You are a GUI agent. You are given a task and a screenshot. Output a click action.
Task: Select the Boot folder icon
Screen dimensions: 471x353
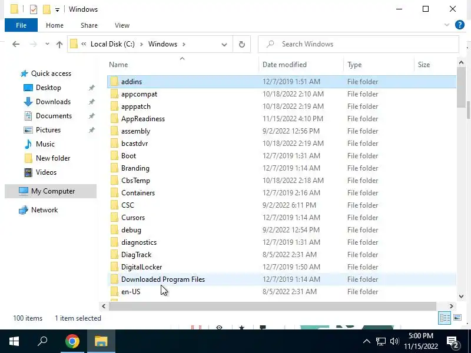(114, 156)
